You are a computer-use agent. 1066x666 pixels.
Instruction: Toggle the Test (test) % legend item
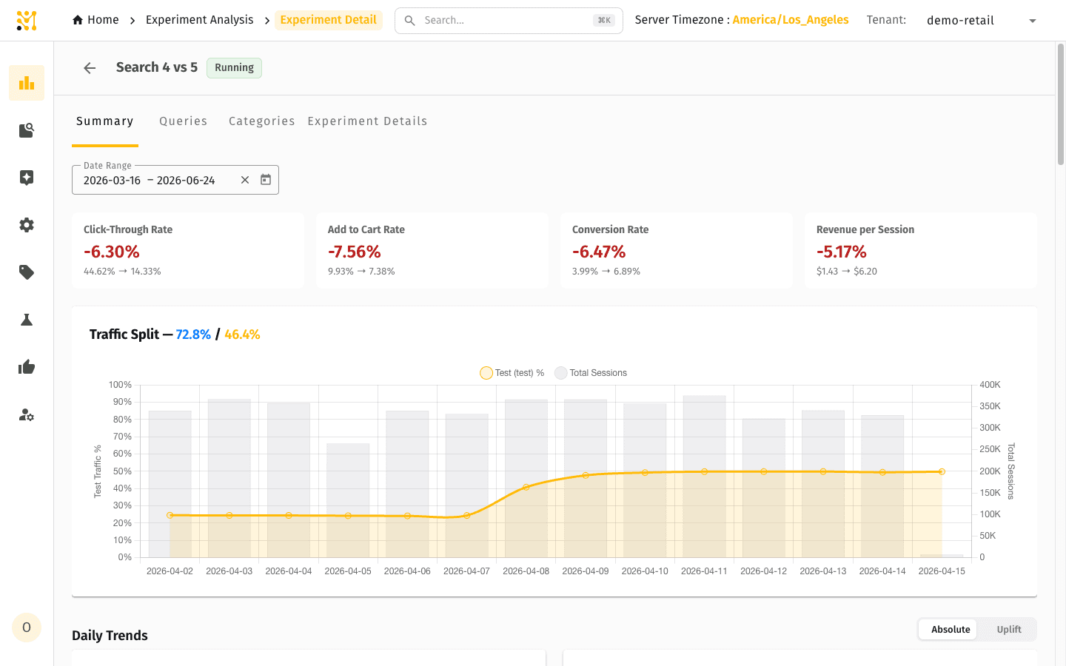click(x=512, y=373)
